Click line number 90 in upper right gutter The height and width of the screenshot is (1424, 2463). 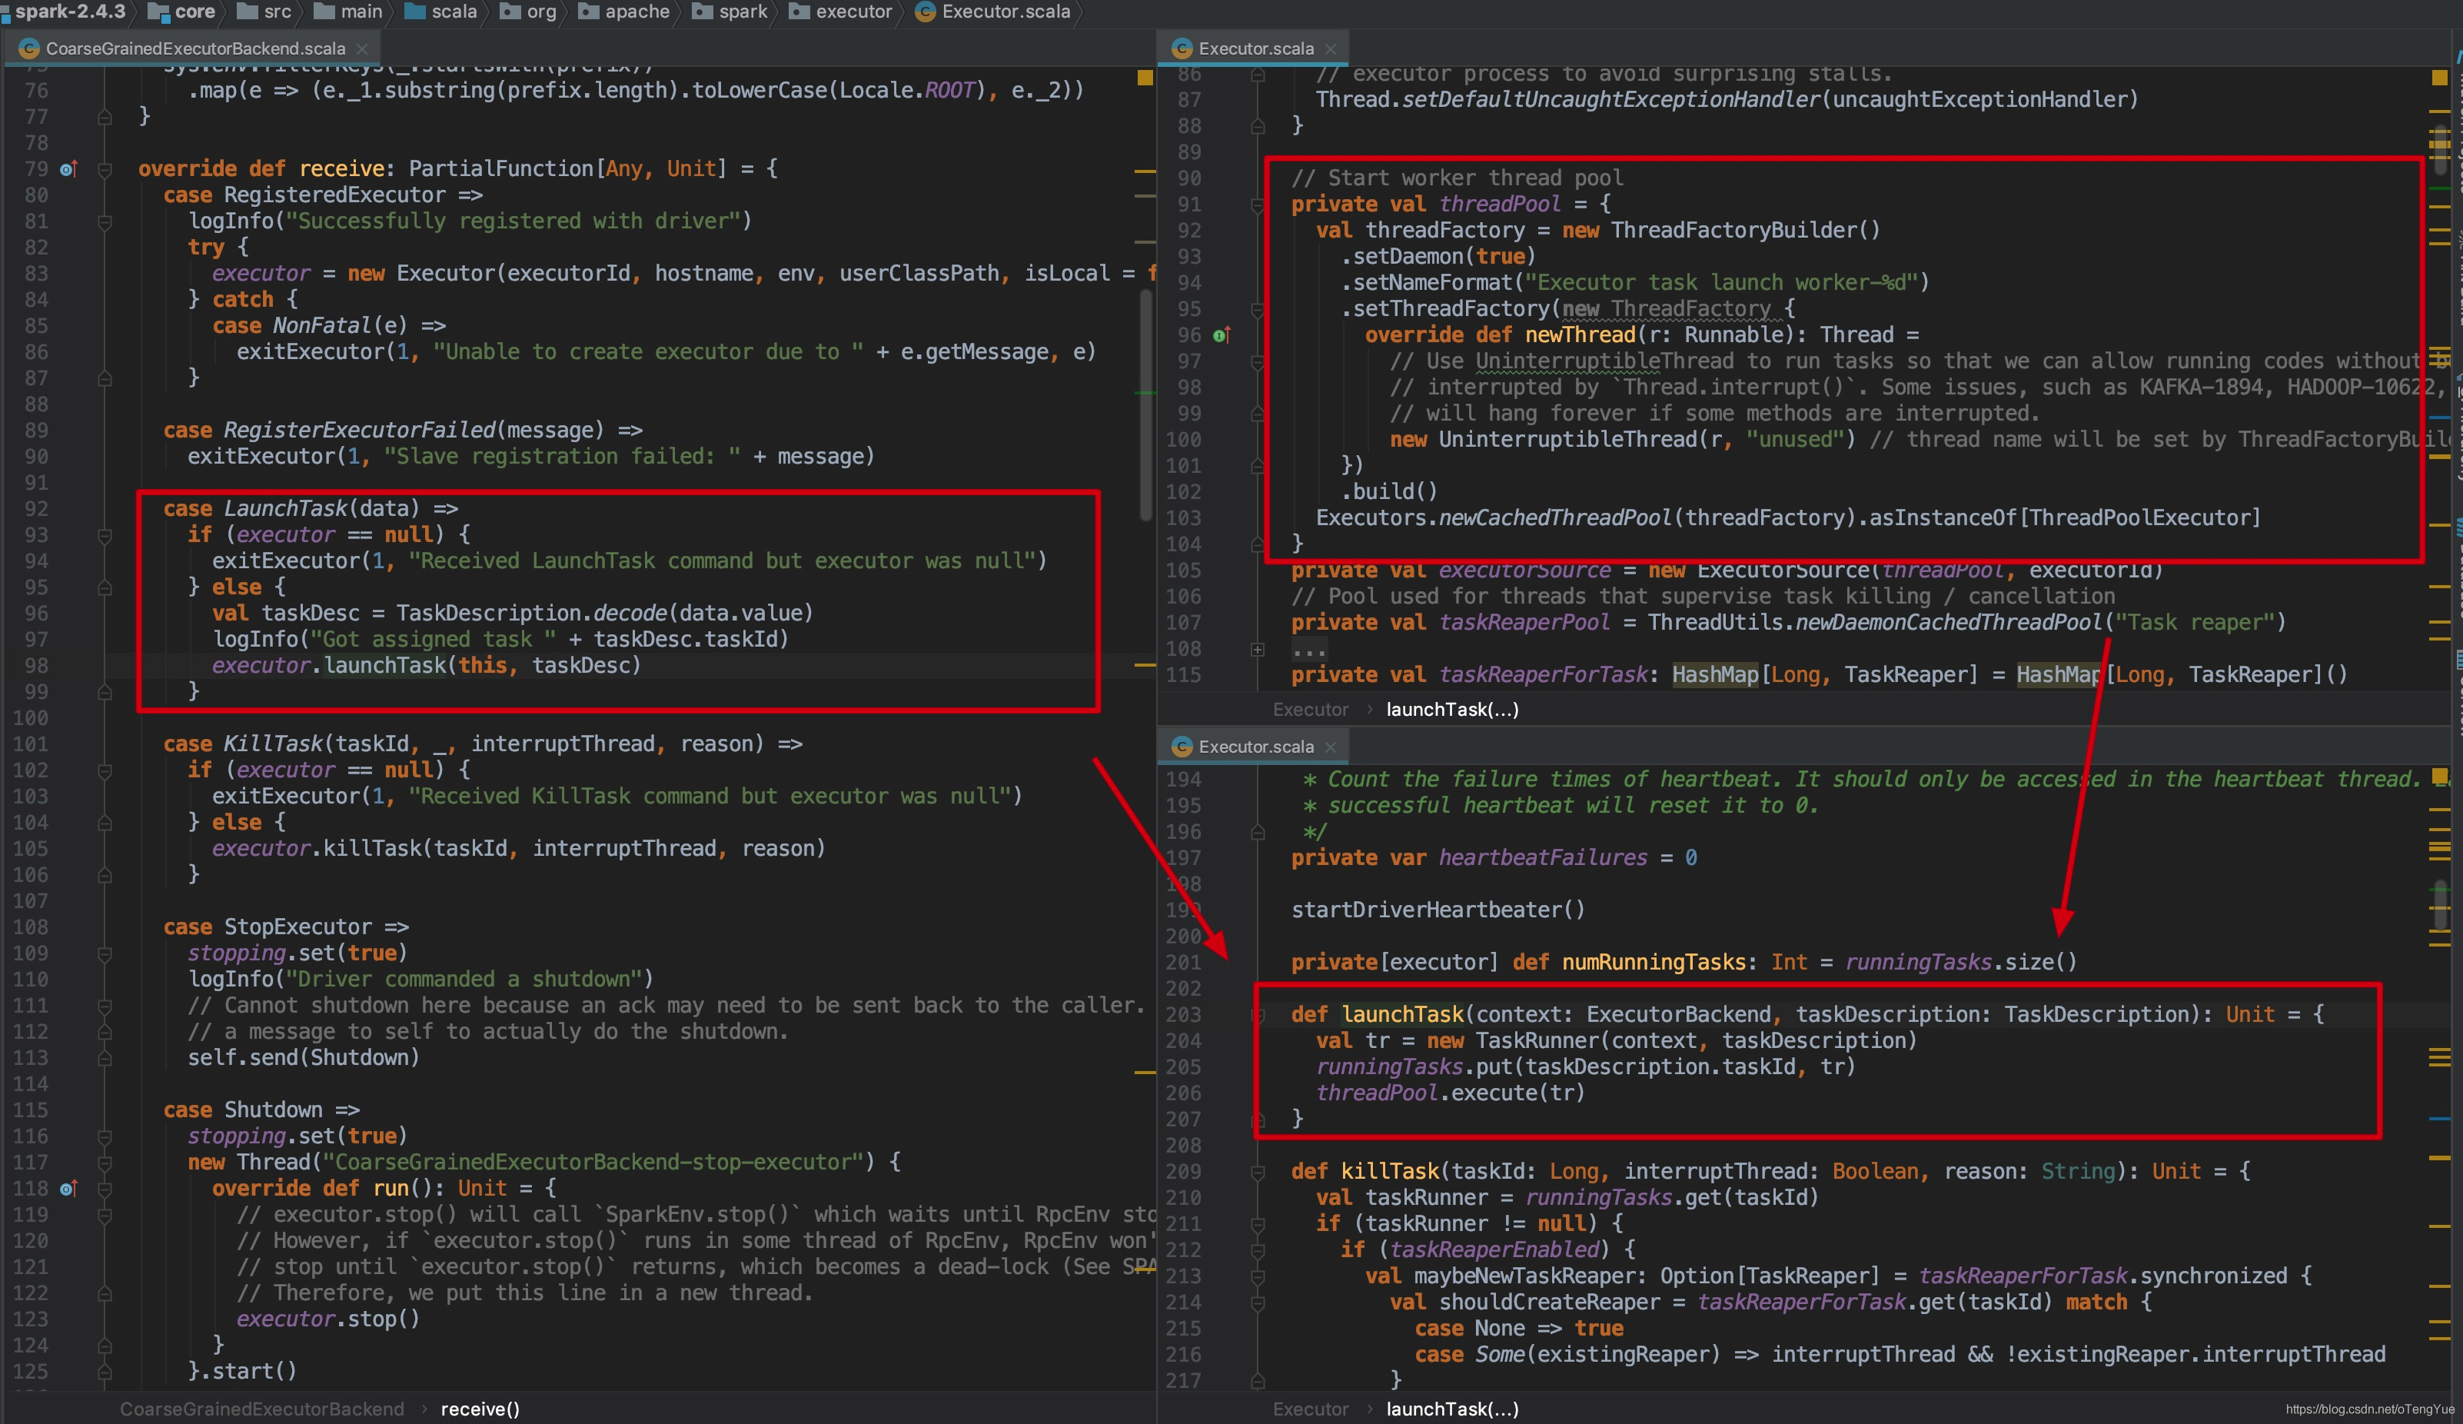1188,179
